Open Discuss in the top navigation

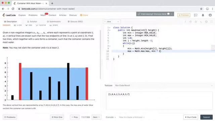pos(73,15)
